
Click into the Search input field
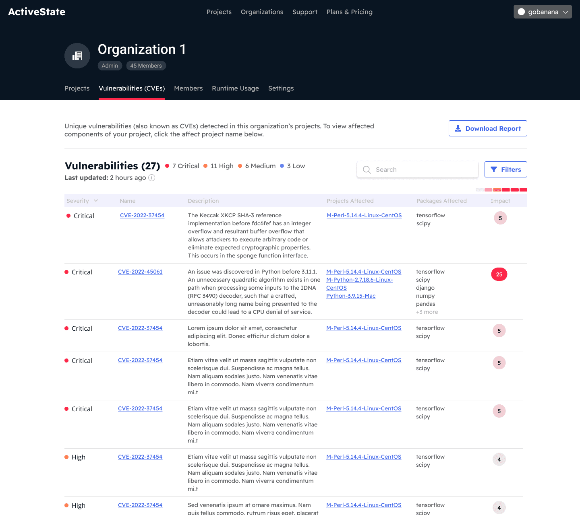tap(418, 169)
